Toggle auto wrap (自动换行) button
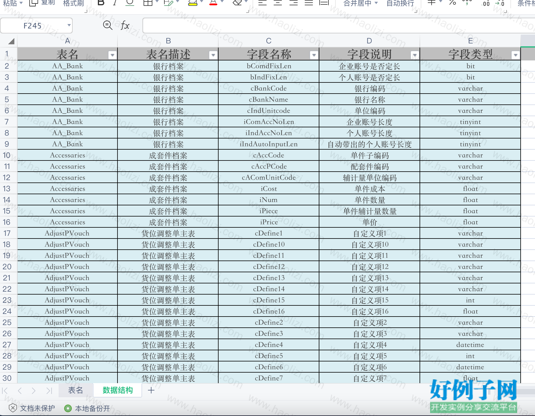535x416 pixels. pyautogui.click(x=400, y=3)
